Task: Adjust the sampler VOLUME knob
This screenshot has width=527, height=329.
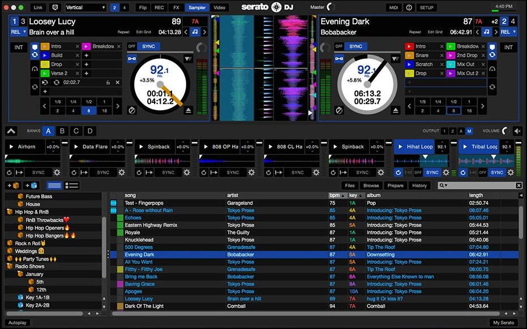Action: click(505, 131)
